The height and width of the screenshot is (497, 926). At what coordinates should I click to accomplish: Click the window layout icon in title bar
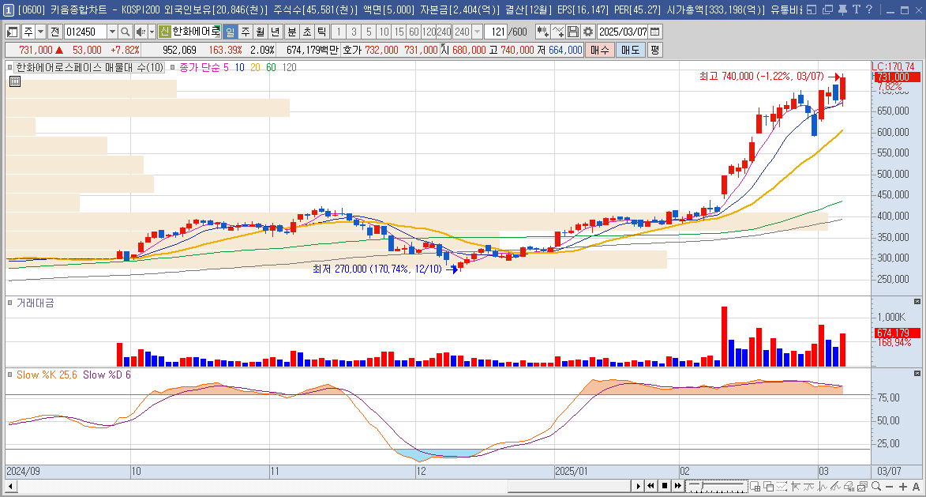[x=812, y=9]
